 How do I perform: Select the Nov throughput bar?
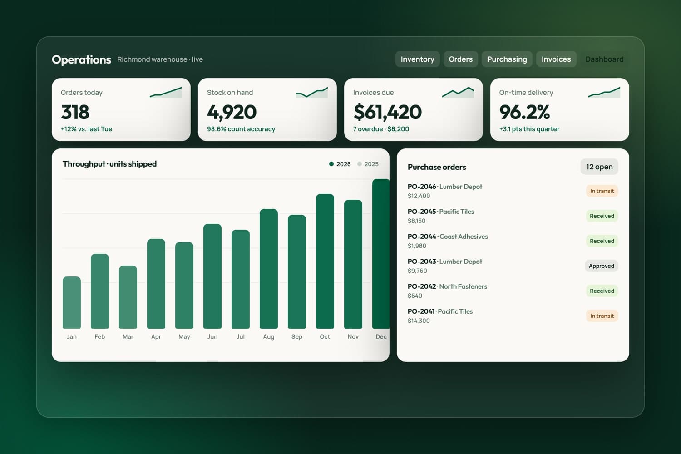tap(353, 264)
